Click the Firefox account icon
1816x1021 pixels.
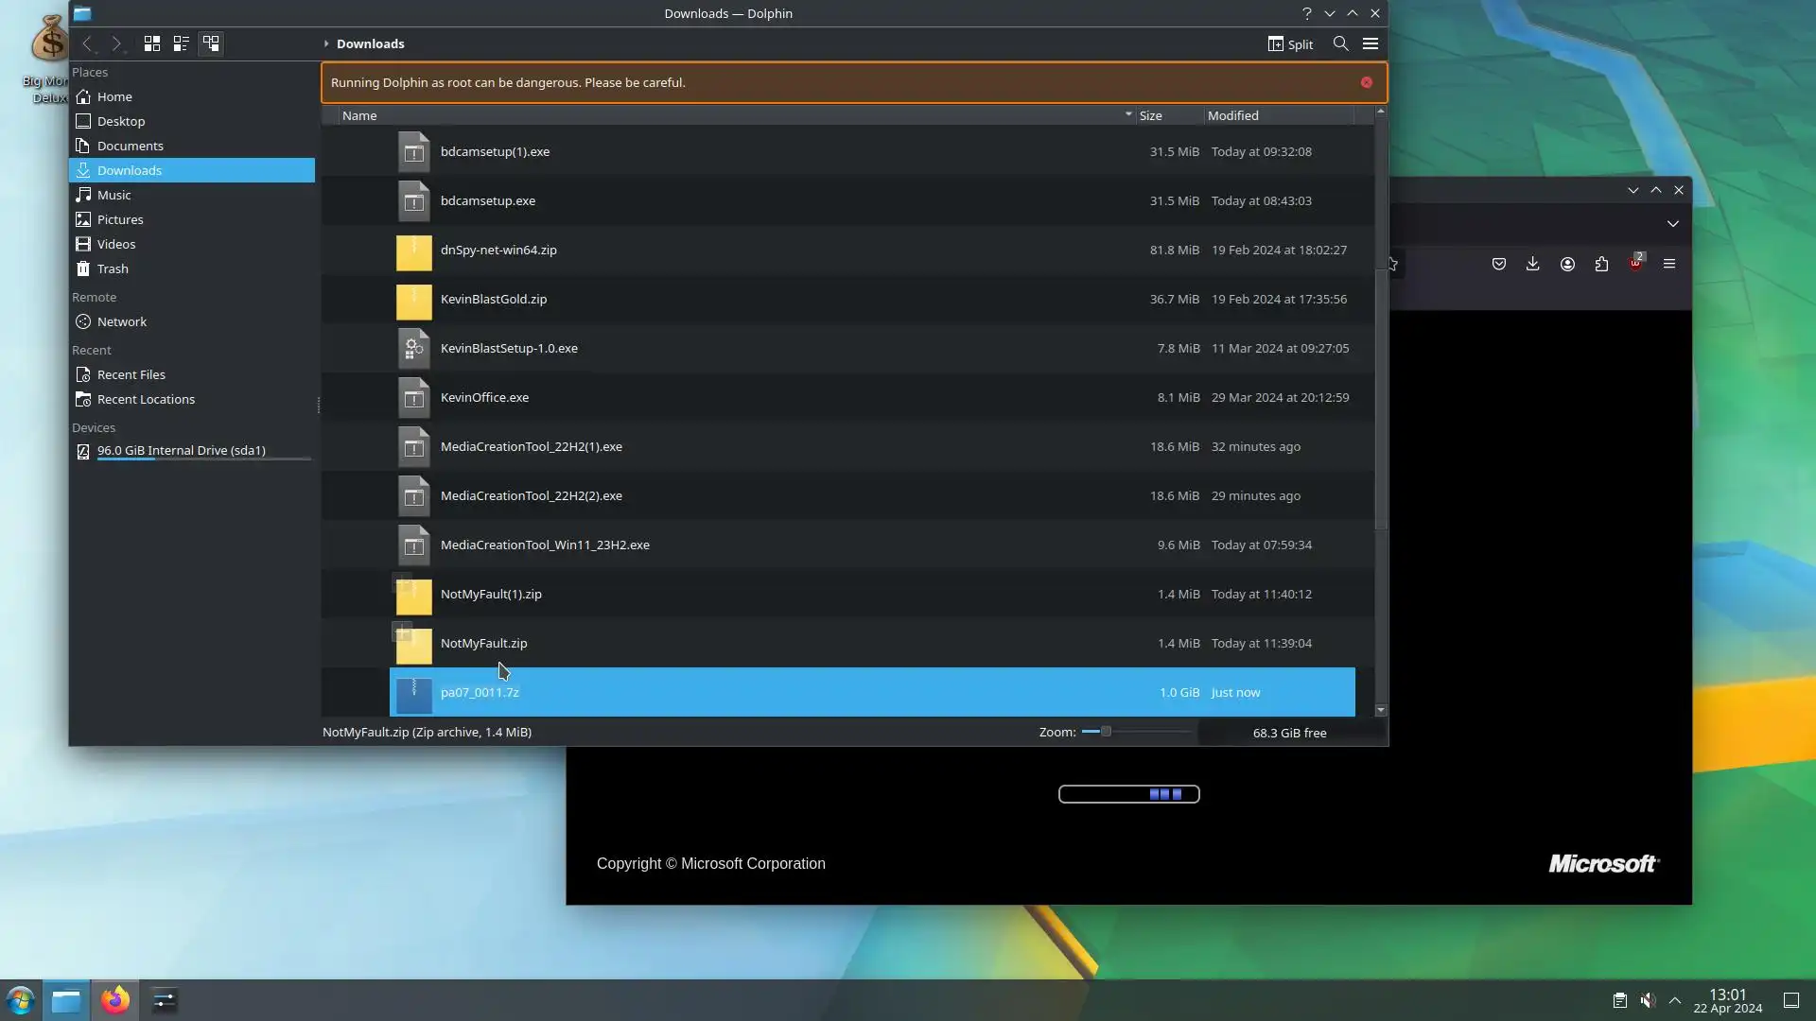1567,264
